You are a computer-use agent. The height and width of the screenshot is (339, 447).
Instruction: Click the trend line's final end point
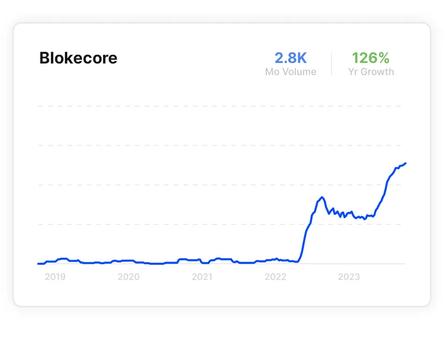(x=405, y=164)
